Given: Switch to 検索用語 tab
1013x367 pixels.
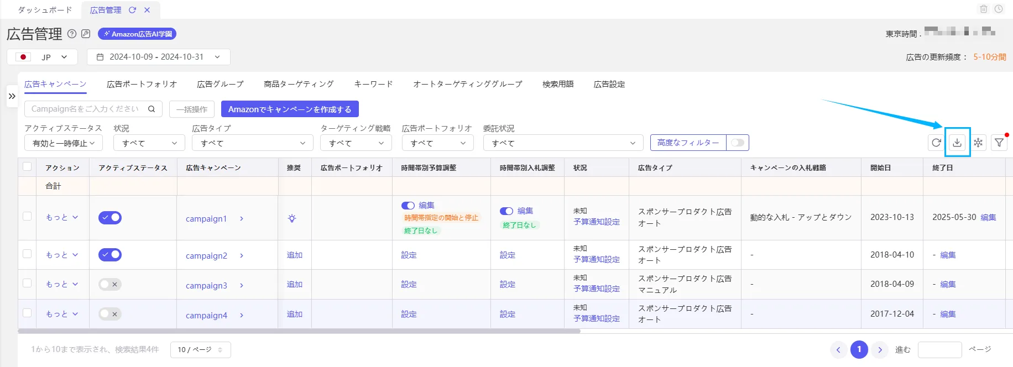Looking at the screenshot, I should [x=558, y=84].
